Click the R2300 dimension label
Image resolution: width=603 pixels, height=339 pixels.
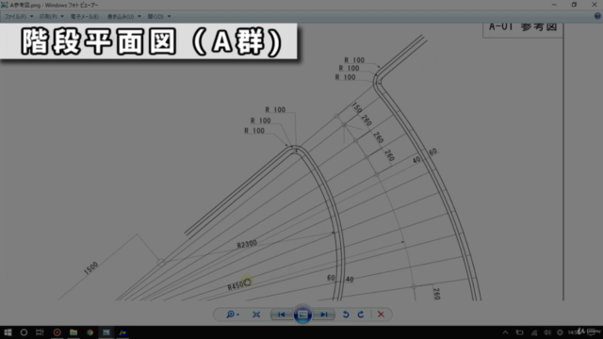[x=247, y=244]
